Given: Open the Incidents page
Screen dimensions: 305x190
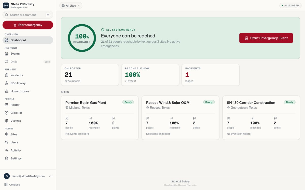Looking at the screenshot, I should (28, 75).
